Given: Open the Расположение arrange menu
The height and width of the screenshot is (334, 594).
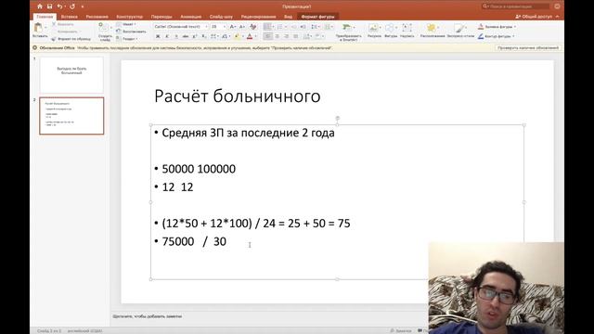Looking at the screenshot, I should [x=433, y=31].
